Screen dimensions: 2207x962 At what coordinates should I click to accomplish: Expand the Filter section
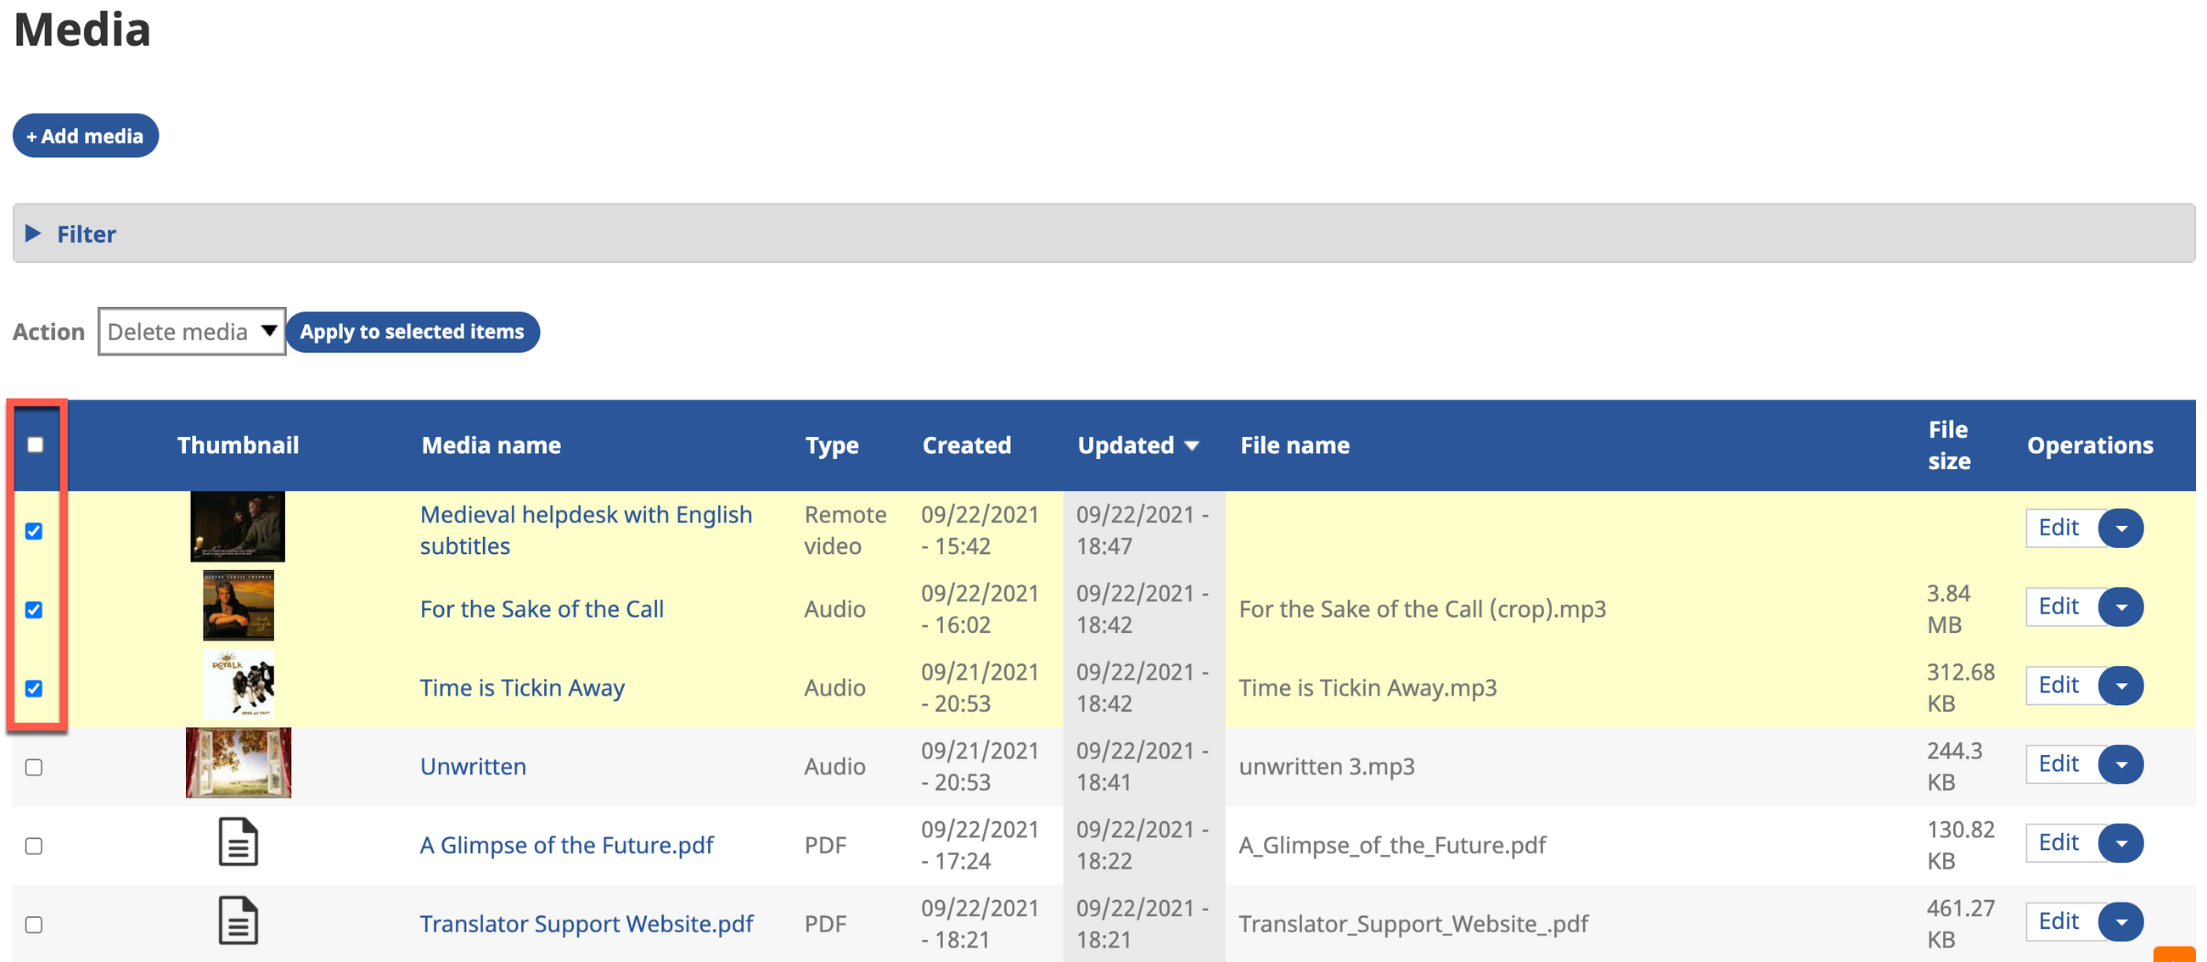tap(86, 233)
